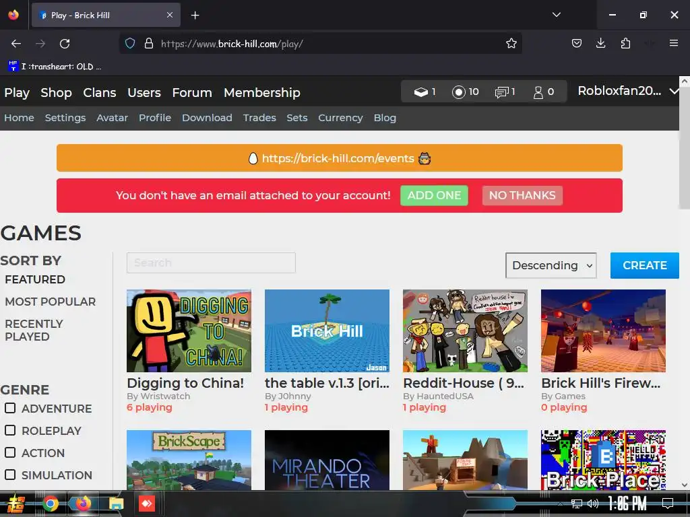Screen dimensions: 690x517
Task: Click the bucks coin icon showing 10
Action: (458, 92)
